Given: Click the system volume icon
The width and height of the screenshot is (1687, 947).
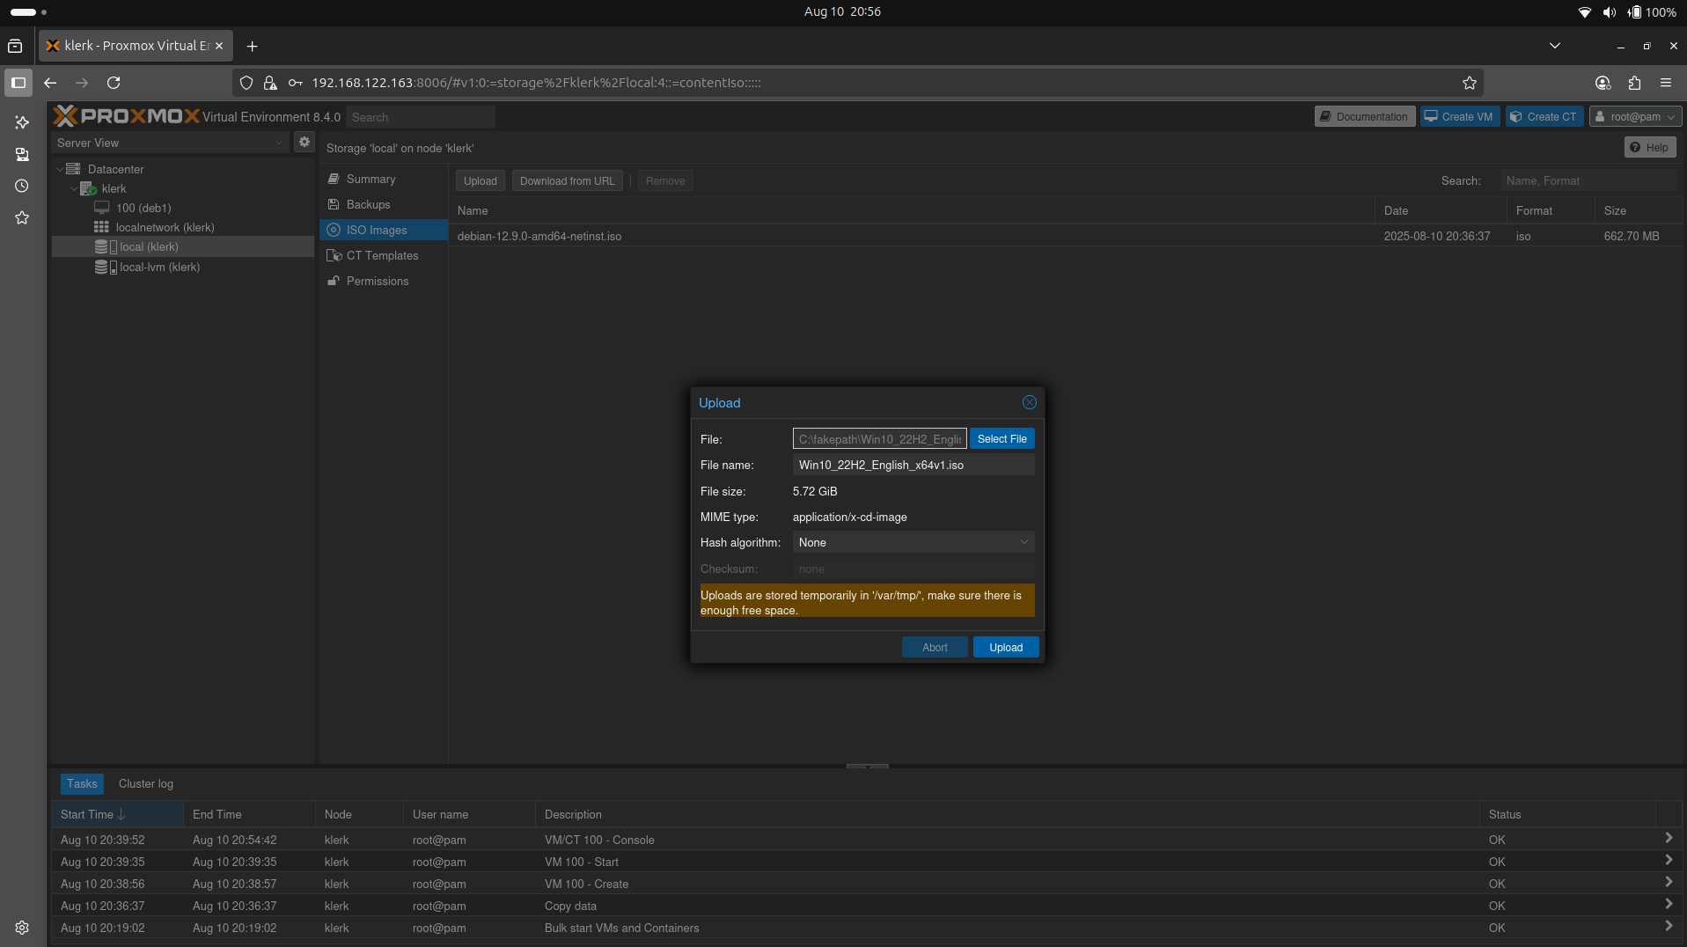Looking at the screenshot, I should (x=1609, y=12).
